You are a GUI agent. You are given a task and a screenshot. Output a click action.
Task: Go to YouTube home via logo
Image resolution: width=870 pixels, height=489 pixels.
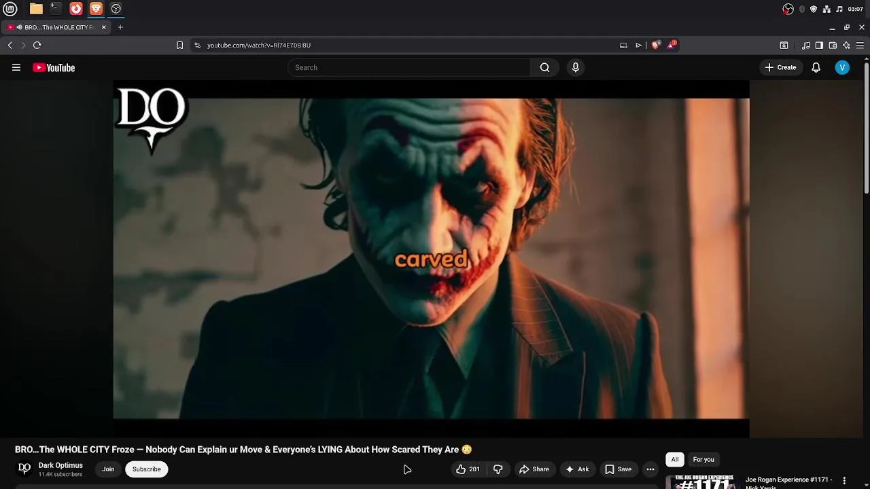point(54,67)
